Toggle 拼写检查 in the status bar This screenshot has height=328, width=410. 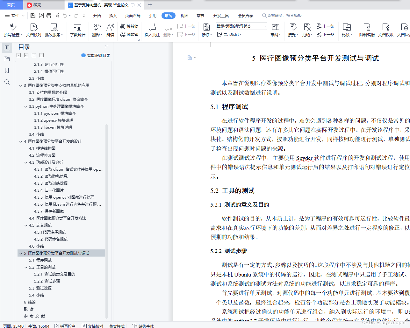coord(65,326)
